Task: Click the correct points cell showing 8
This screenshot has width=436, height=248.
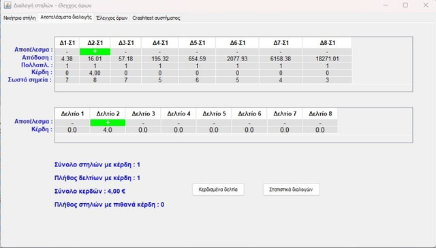Action: click(95, 80)
